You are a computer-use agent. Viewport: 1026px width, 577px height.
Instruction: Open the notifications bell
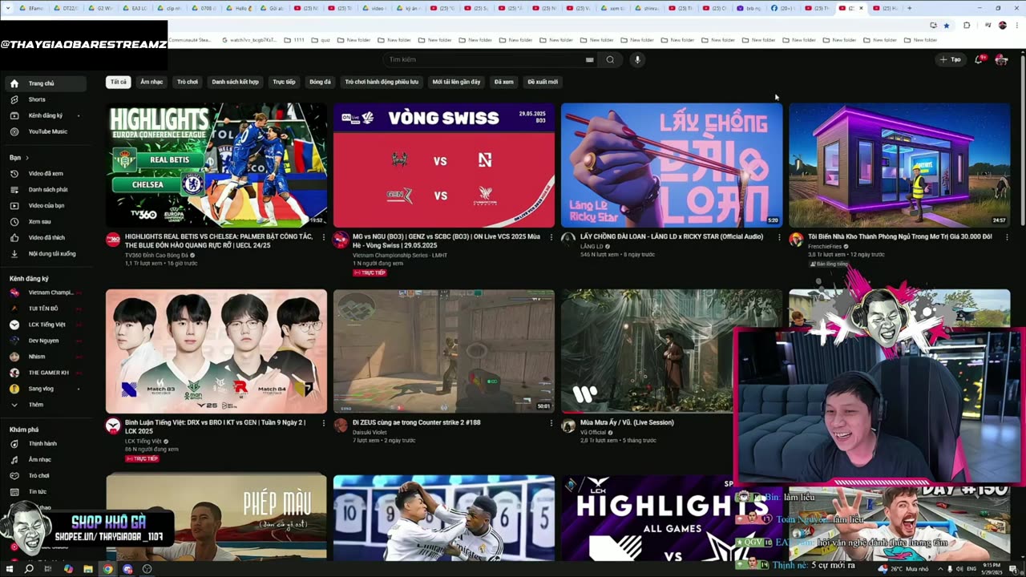tap(979, 59)
